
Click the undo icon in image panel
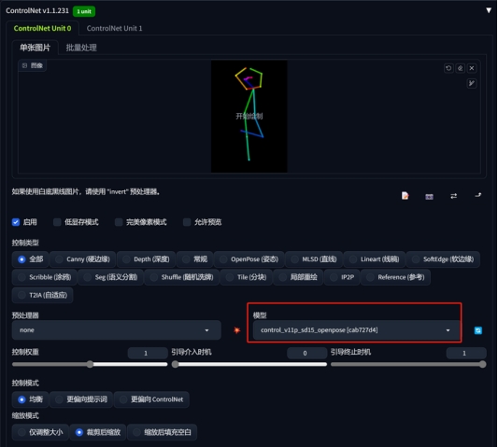click(448, 68)
